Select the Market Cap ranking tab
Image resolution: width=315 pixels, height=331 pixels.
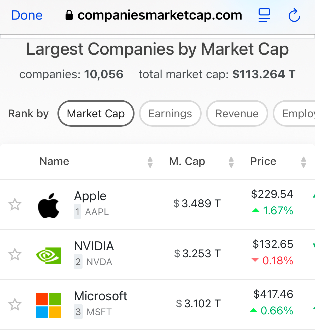coord(96,113)
